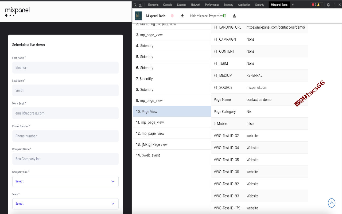The image size is (342, 214).
Task: Click the Schedule a live demo heading
Action: click(x=29, y=45)
